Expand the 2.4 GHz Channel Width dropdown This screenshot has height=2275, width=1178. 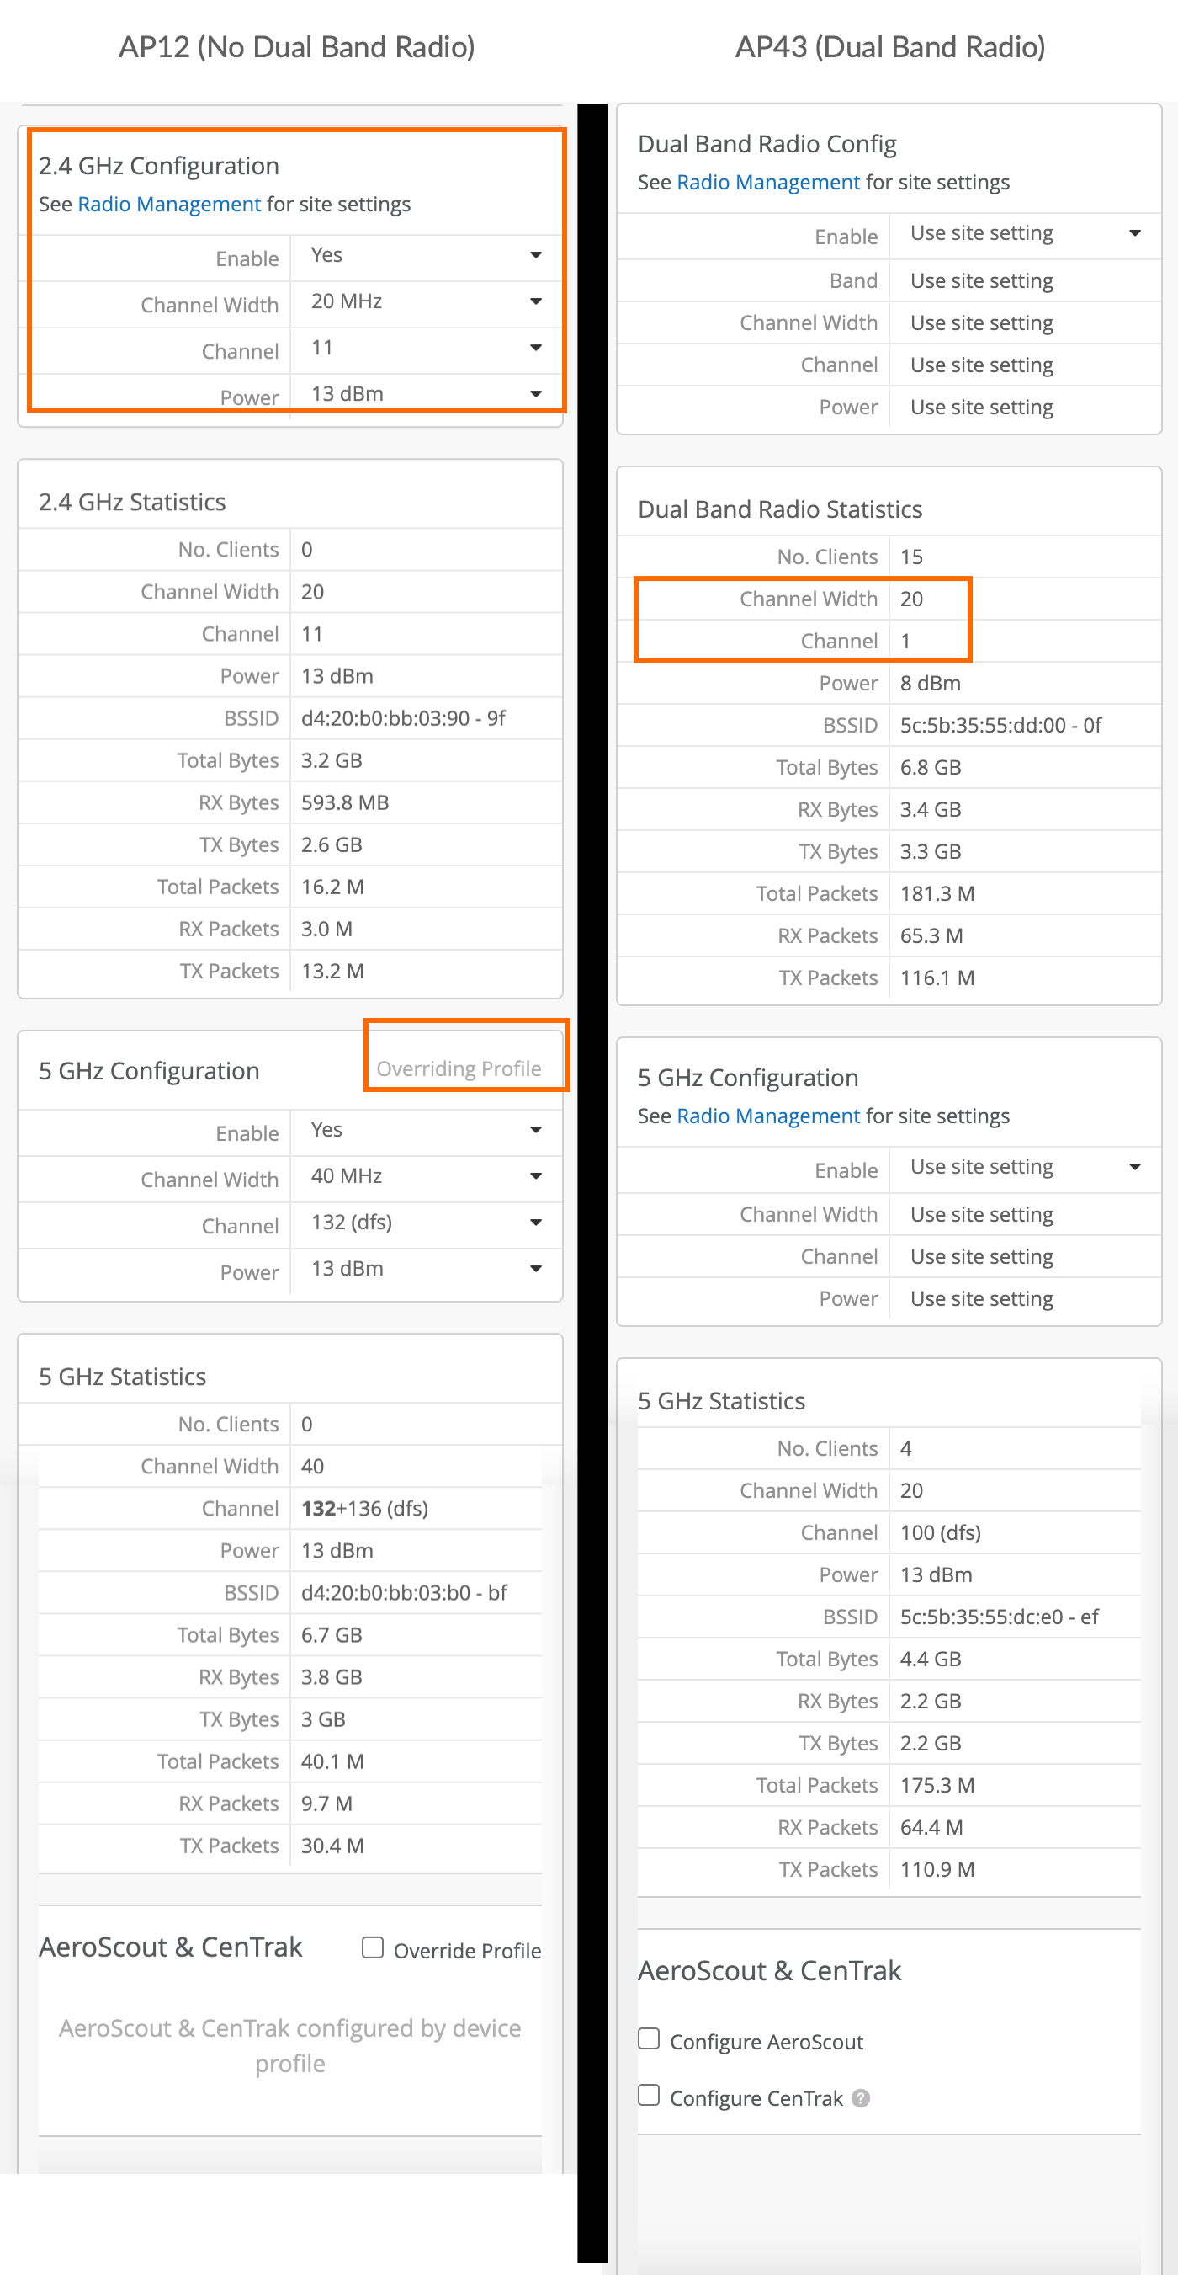pos(425,302)
